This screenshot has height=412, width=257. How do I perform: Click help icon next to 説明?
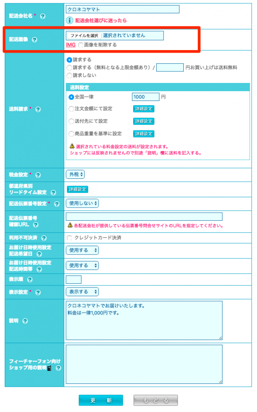(x=25, y=321)
